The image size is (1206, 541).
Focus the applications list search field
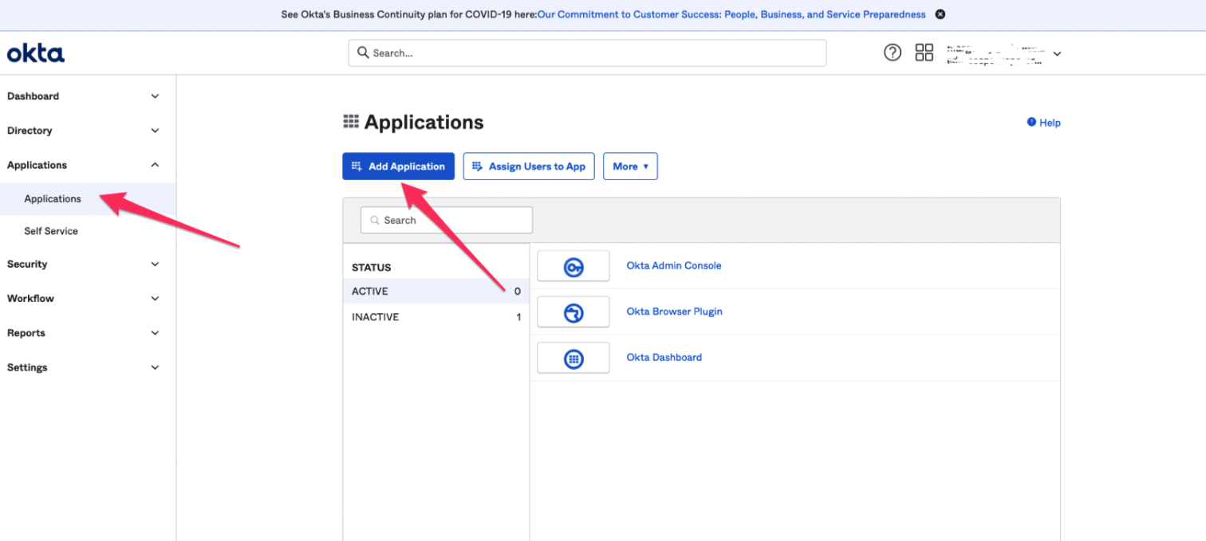point(447,220)
